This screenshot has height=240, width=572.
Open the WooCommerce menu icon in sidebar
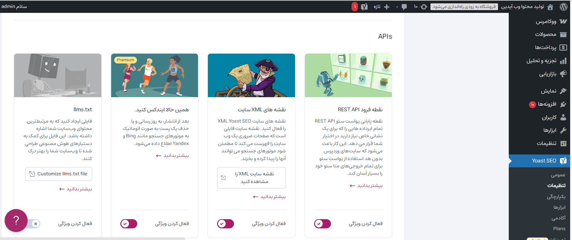[x=563, y=21]
